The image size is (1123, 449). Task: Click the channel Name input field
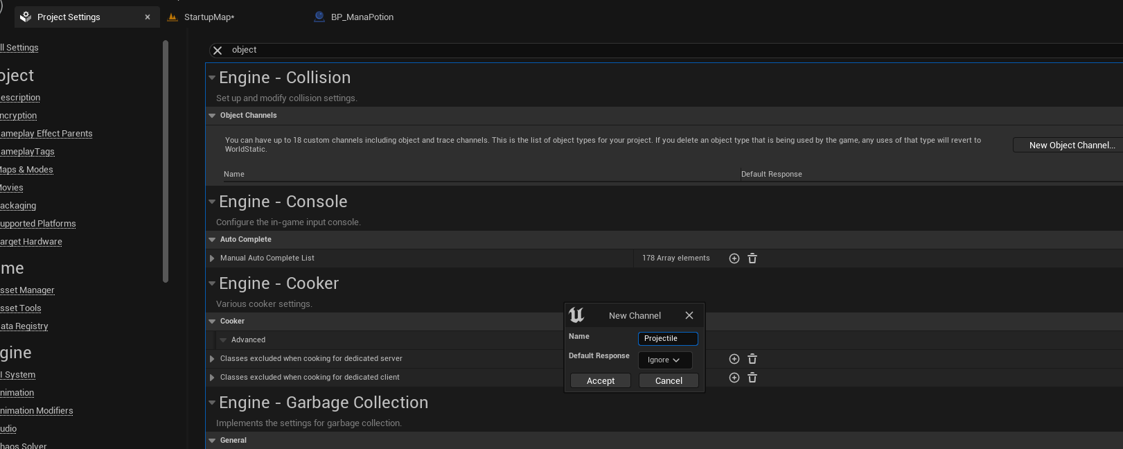(668, 339)
